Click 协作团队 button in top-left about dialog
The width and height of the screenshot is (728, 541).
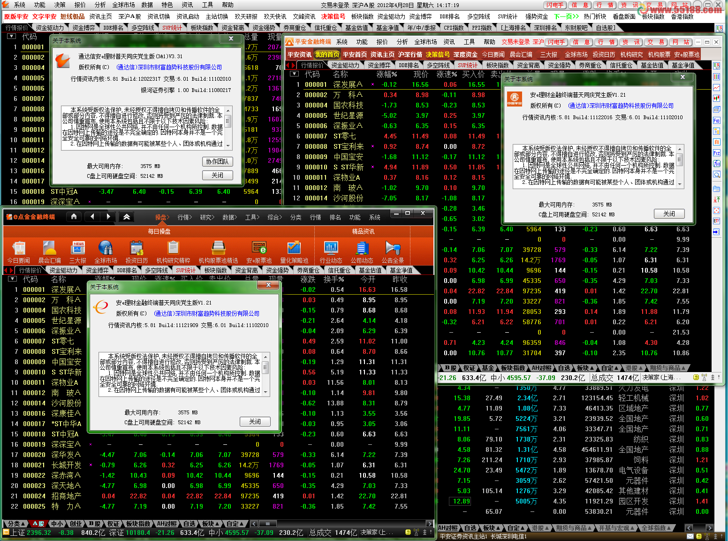click(x=217, y=161)
